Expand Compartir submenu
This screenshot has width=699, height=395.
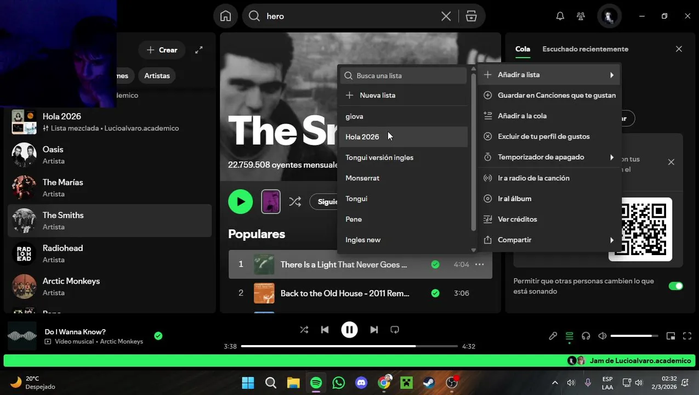point(549,240)
